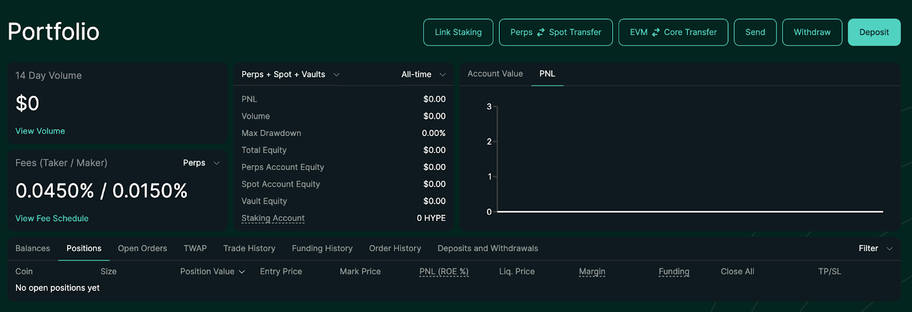Select the PNL chart tab
This screenshot has height=312, width=912.
pos(547,74)
